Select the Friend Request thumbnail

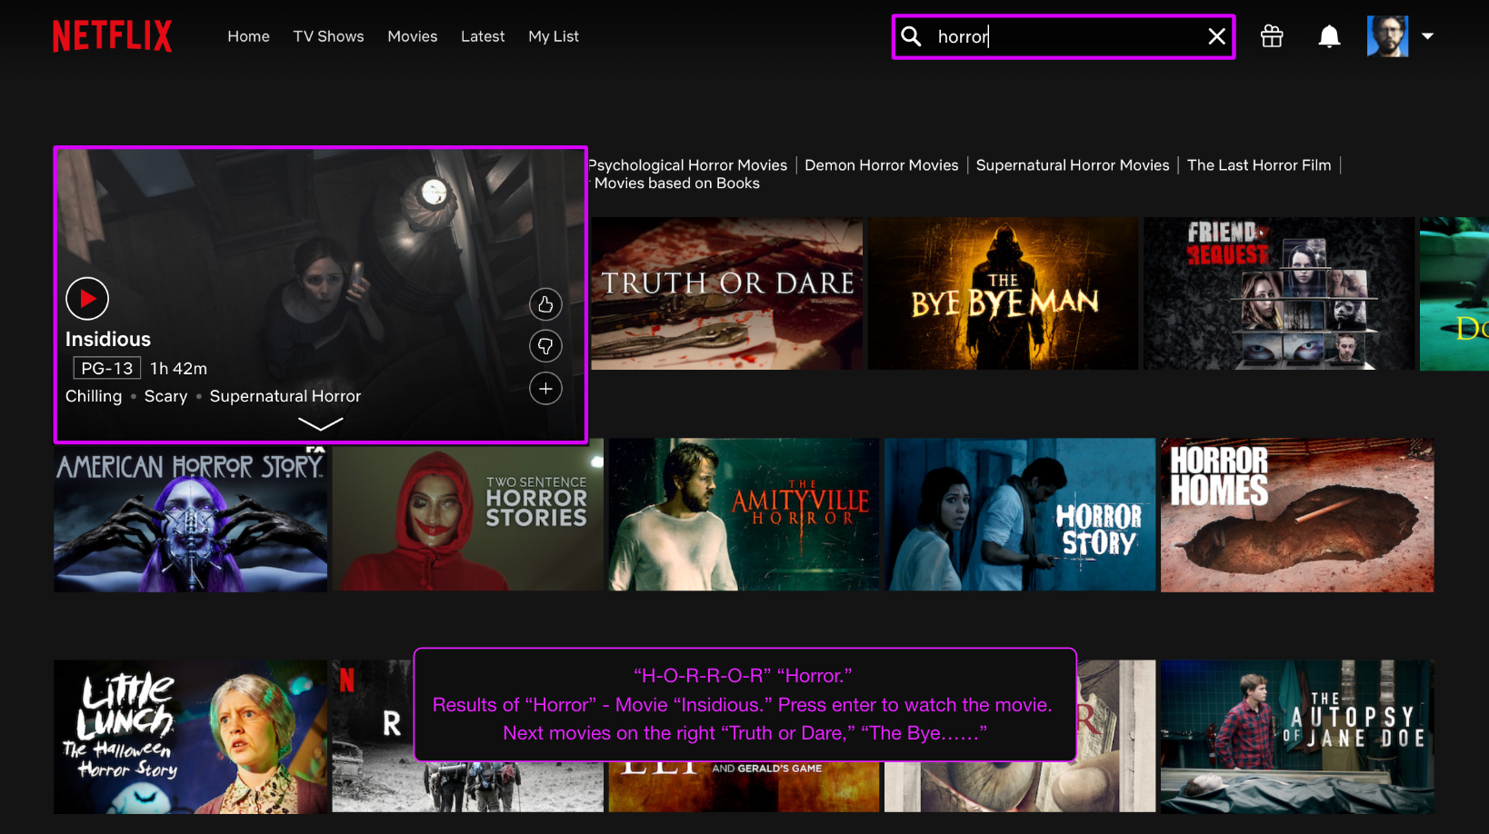pos(1279,293)
